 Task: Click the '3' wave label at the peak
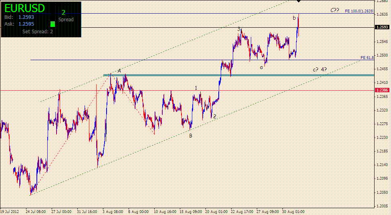239,29
